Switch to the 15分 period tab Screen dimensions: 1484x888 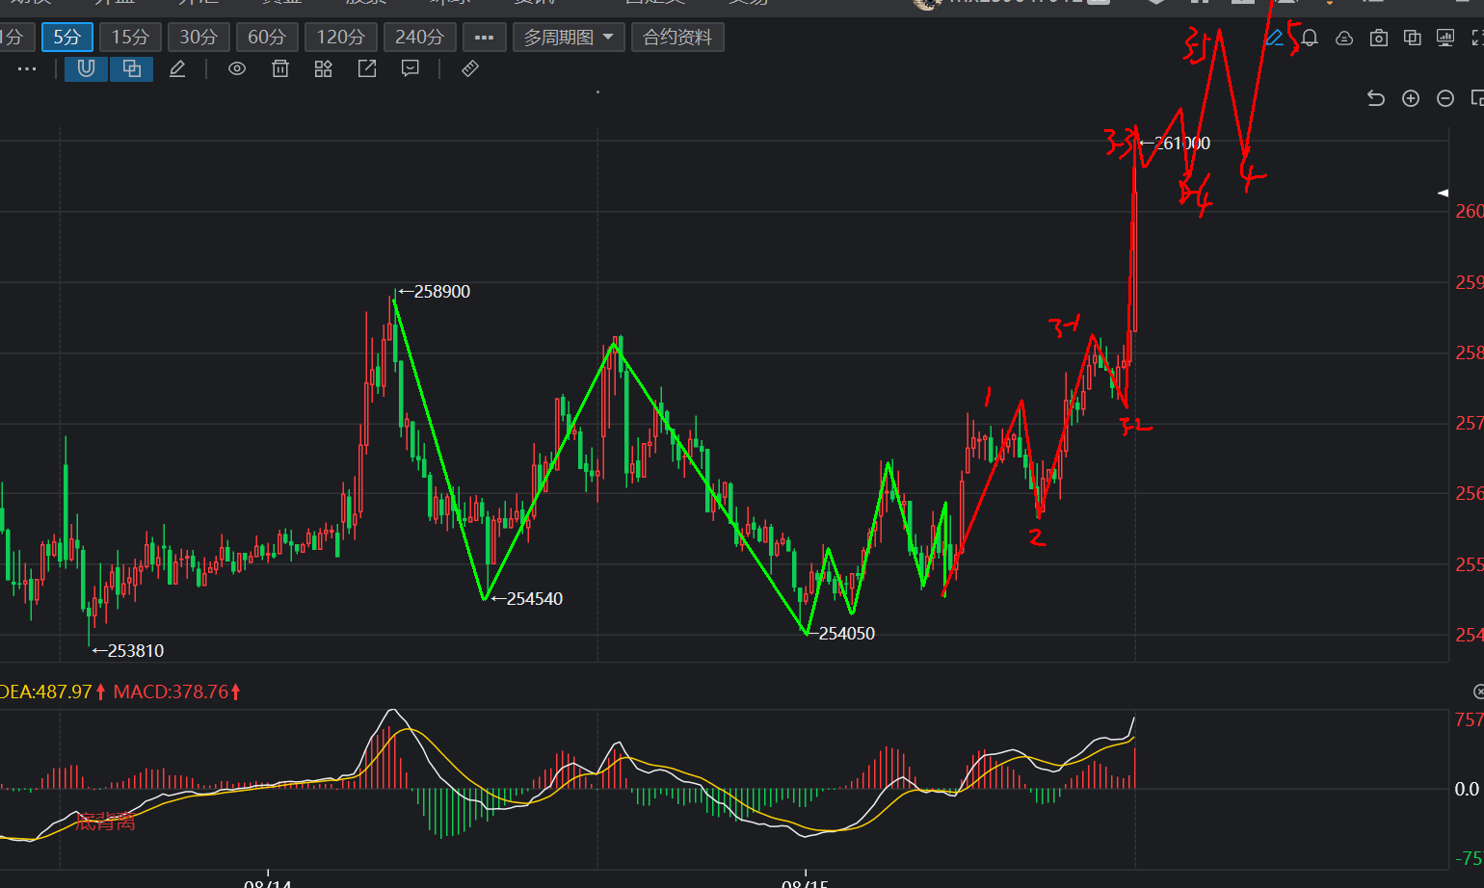tap(130, 38)
